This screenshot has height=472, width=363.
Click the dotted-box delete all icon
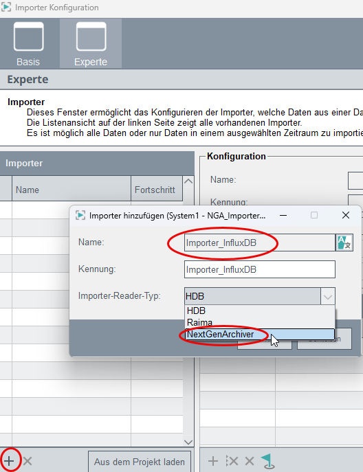tap(232, 461)
